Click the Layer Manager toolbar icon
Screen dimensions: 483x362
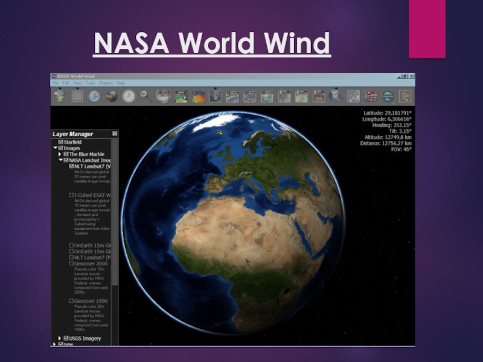[59, 96]
